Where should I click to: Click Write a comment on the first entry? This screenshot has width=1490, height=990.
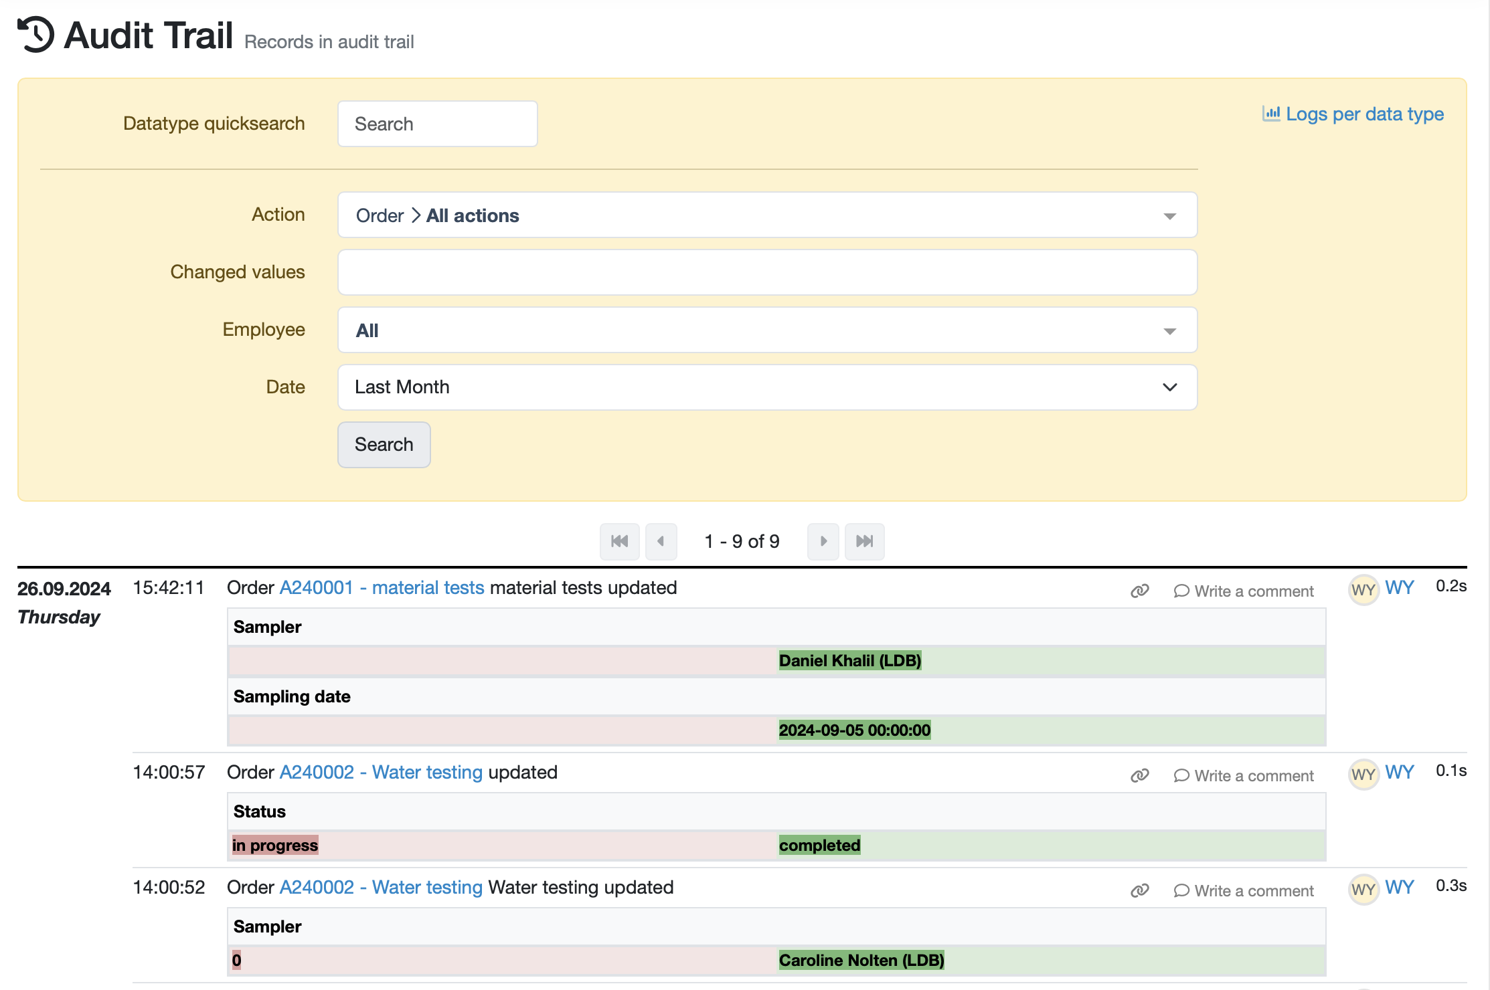coord(1254,591)
